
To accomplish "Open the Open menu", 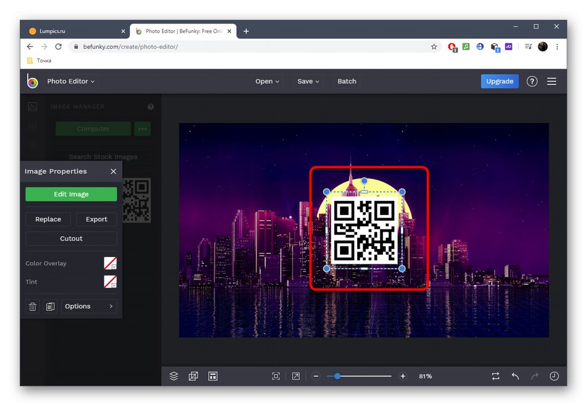I will tap(268, 82).
